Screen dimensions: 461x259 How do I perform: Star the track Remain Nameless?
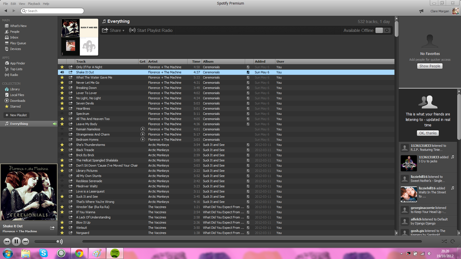coord(62,129)
